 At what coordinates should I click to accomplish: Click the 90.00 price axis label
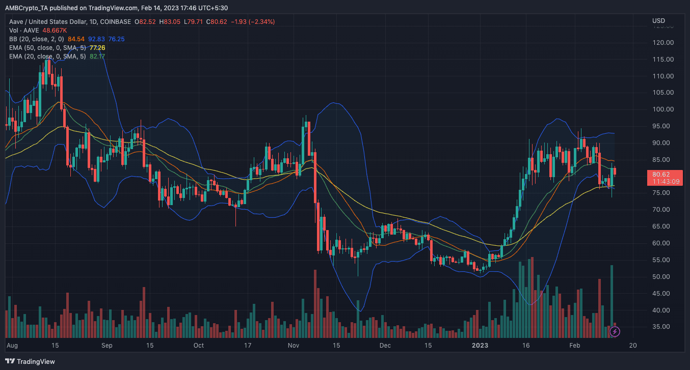tap(661, 143)
